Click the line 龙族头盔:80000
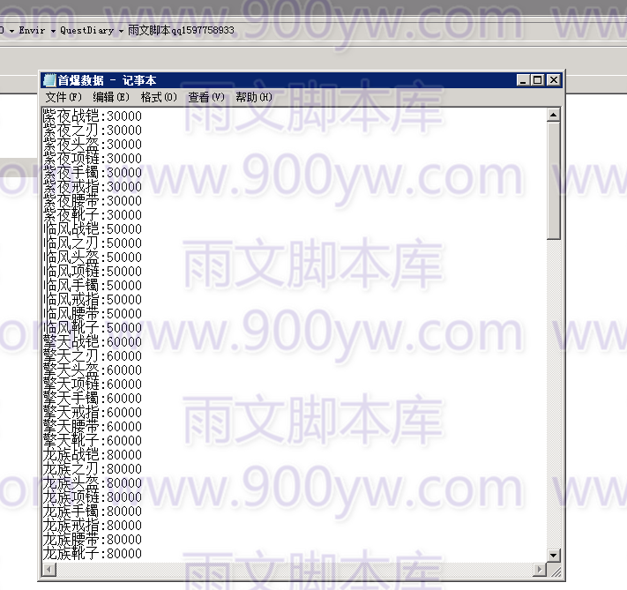 point(93,482)
